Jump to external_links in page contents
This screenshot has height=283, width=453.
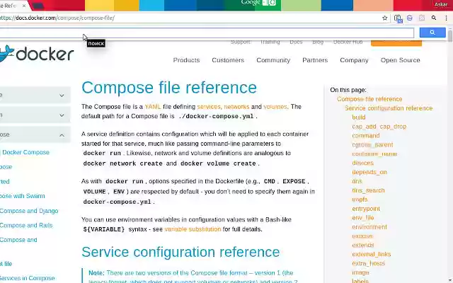coord(371,254)
